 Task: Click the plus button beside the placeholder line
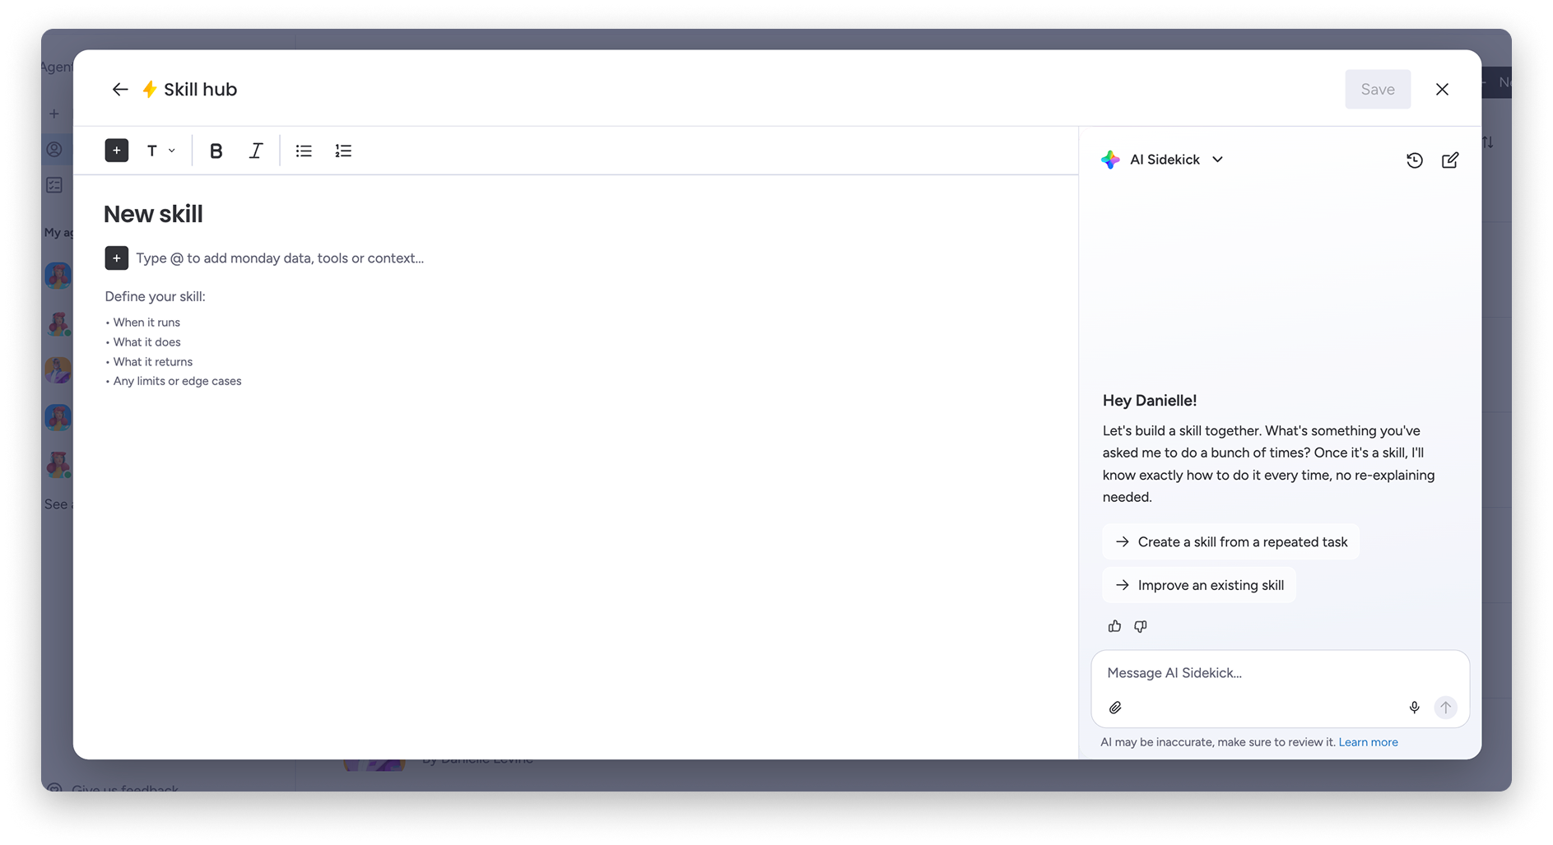coord(117,258)
